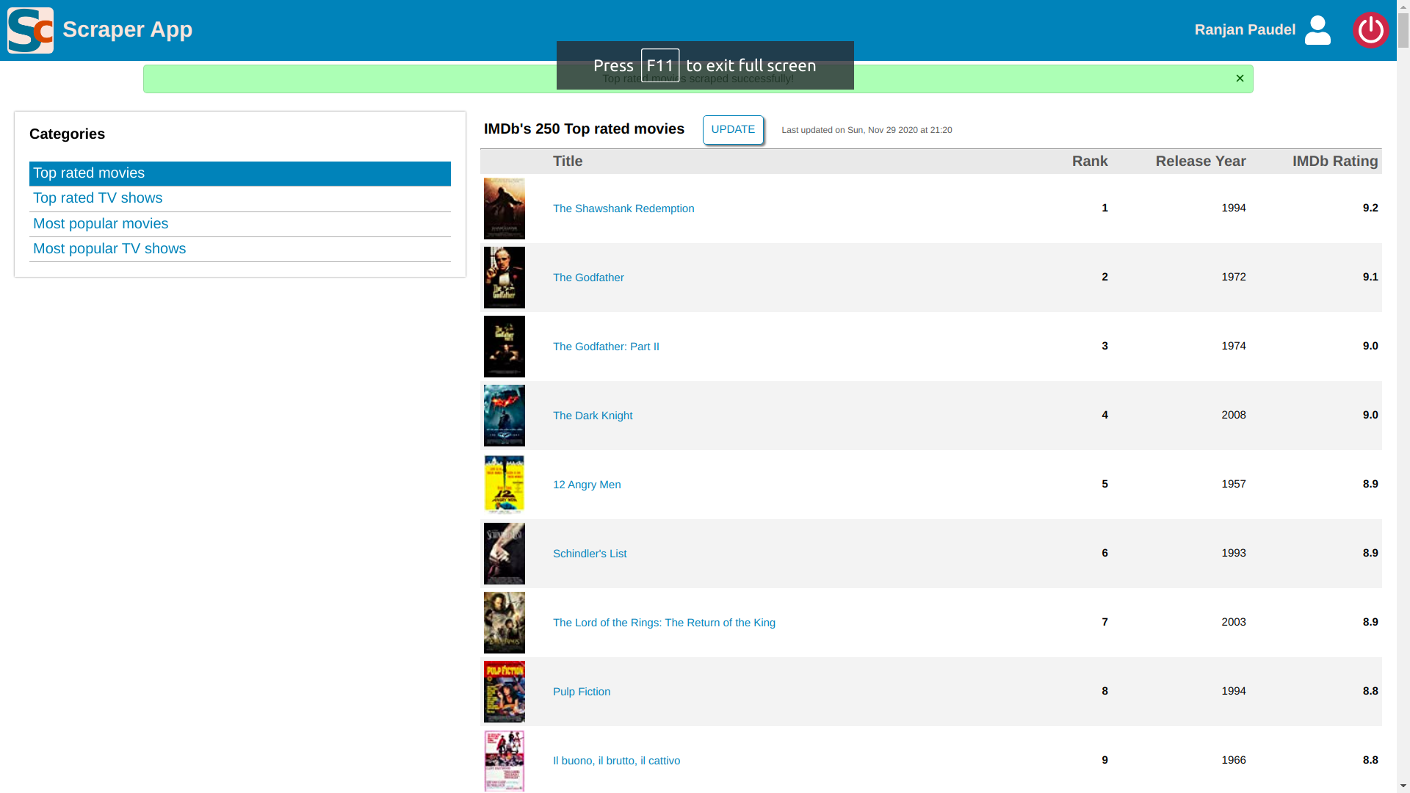Click Il buono, il brutto link

(x=615, y=761)
